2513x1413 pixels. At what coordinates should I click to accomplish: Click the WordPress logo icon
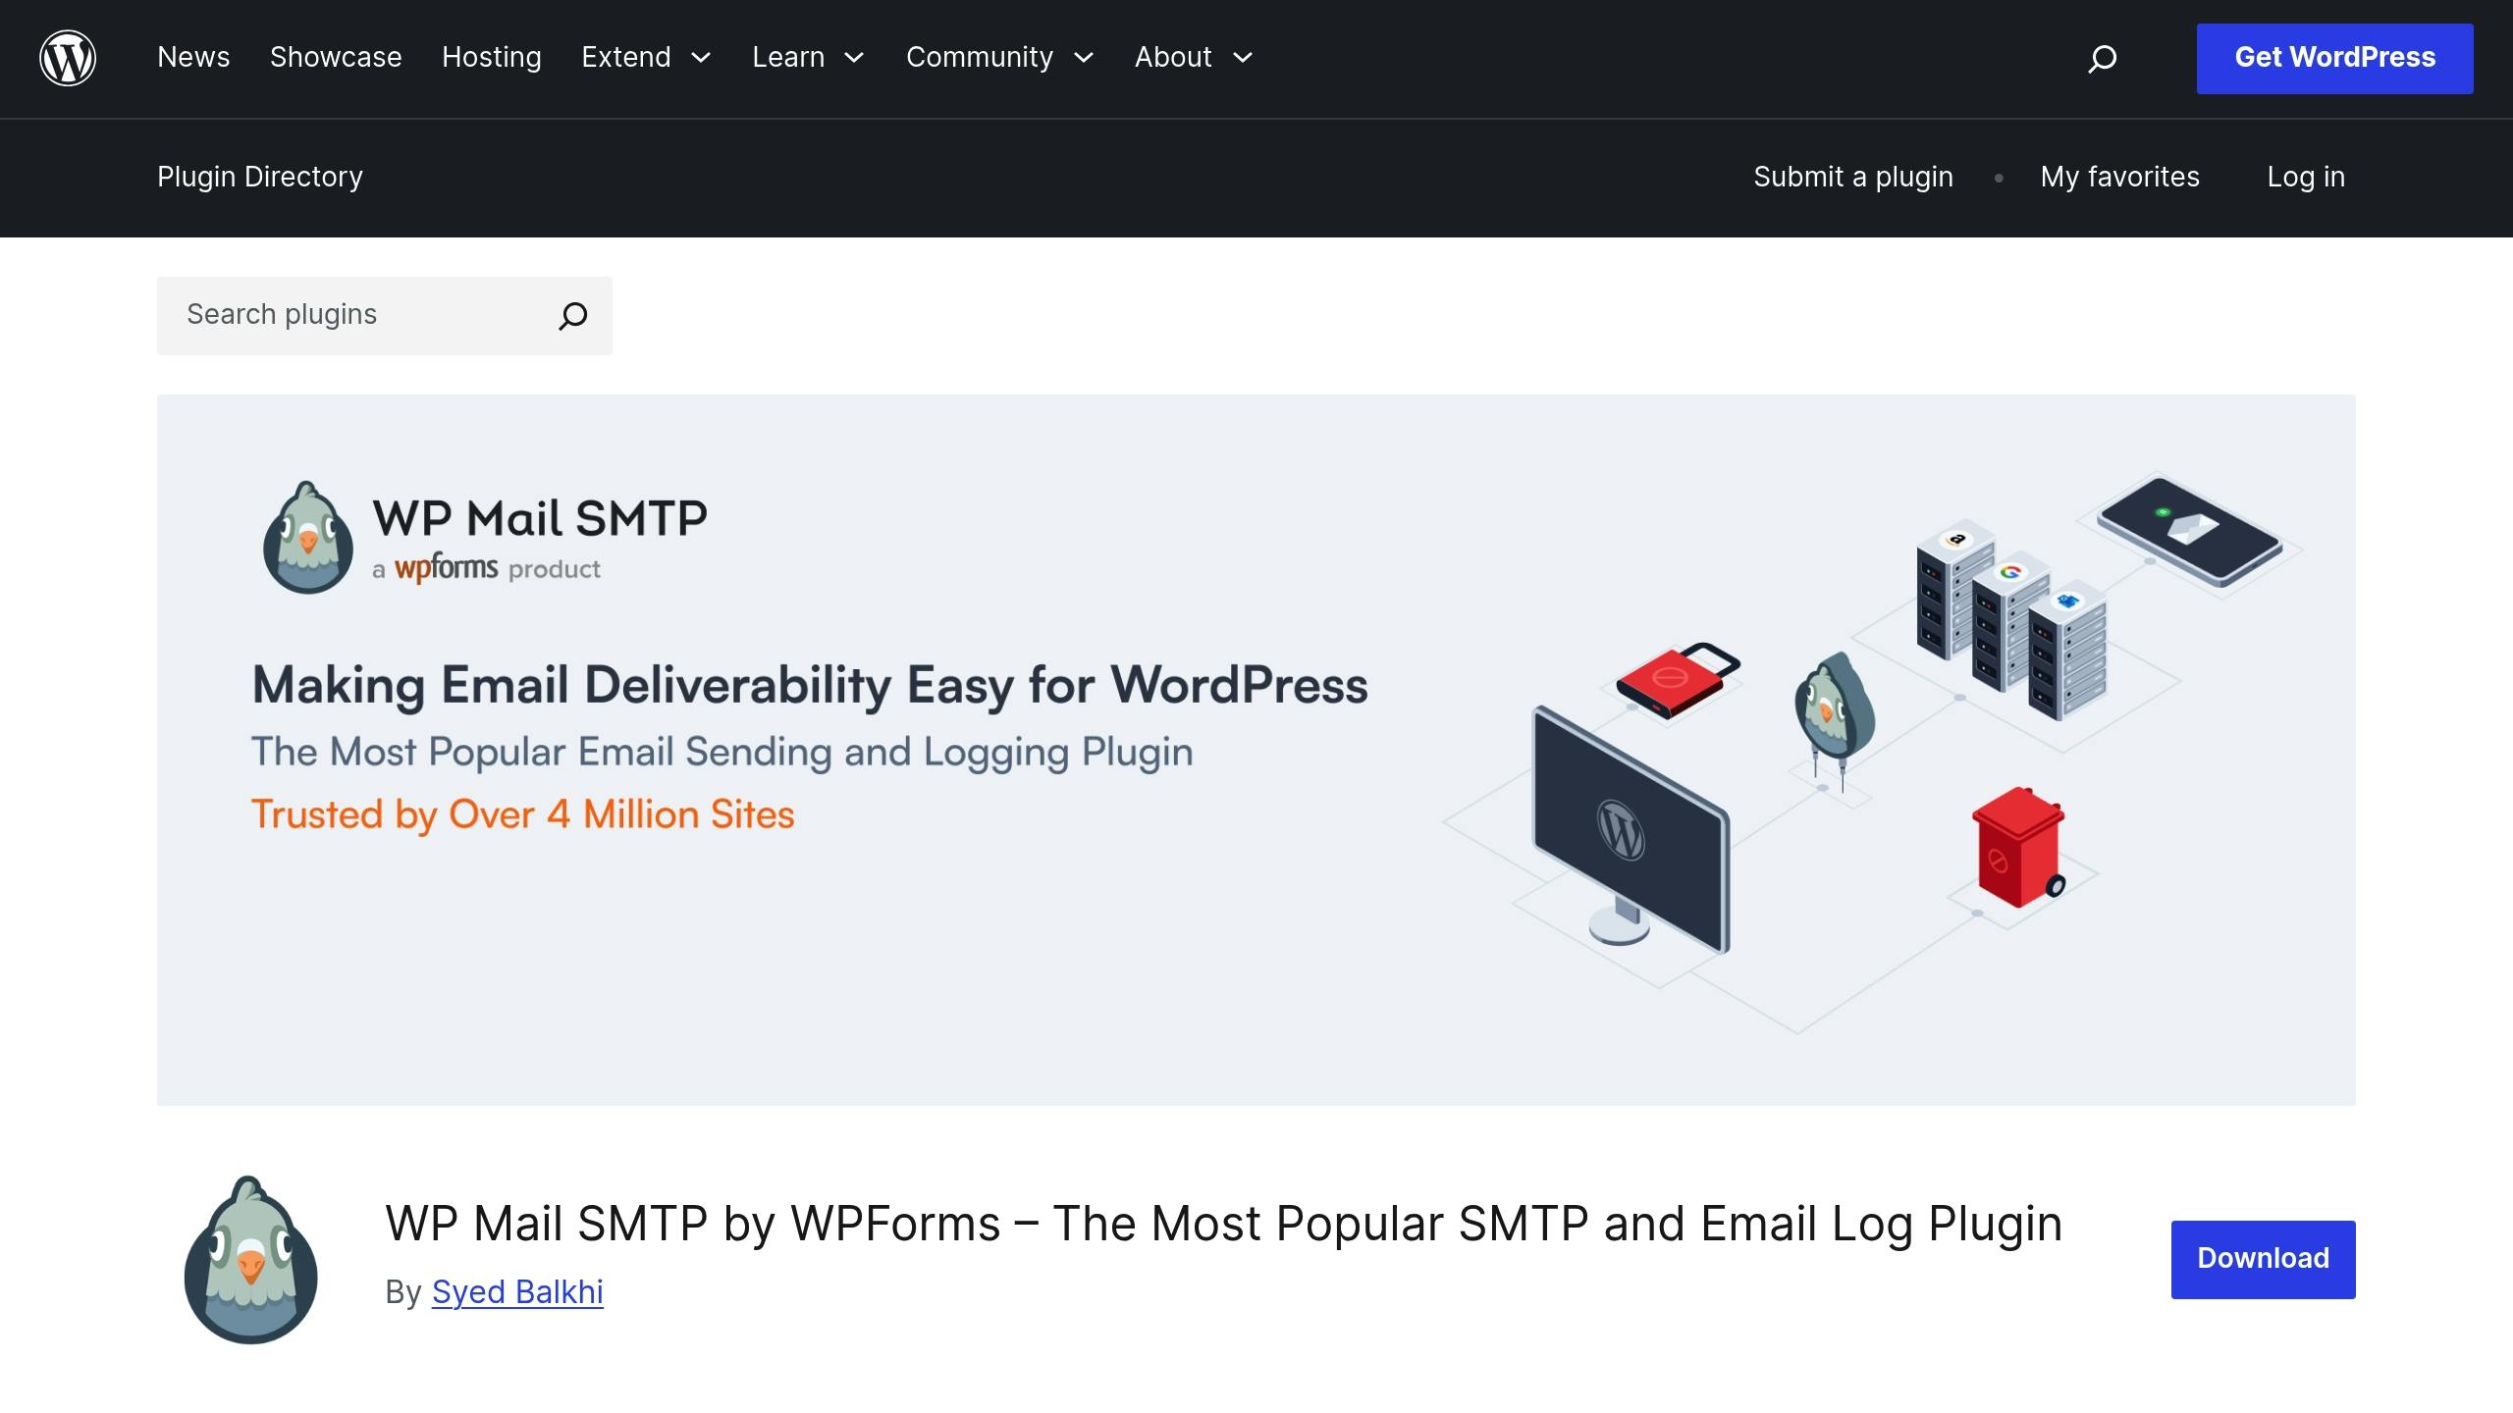(68, 57)
